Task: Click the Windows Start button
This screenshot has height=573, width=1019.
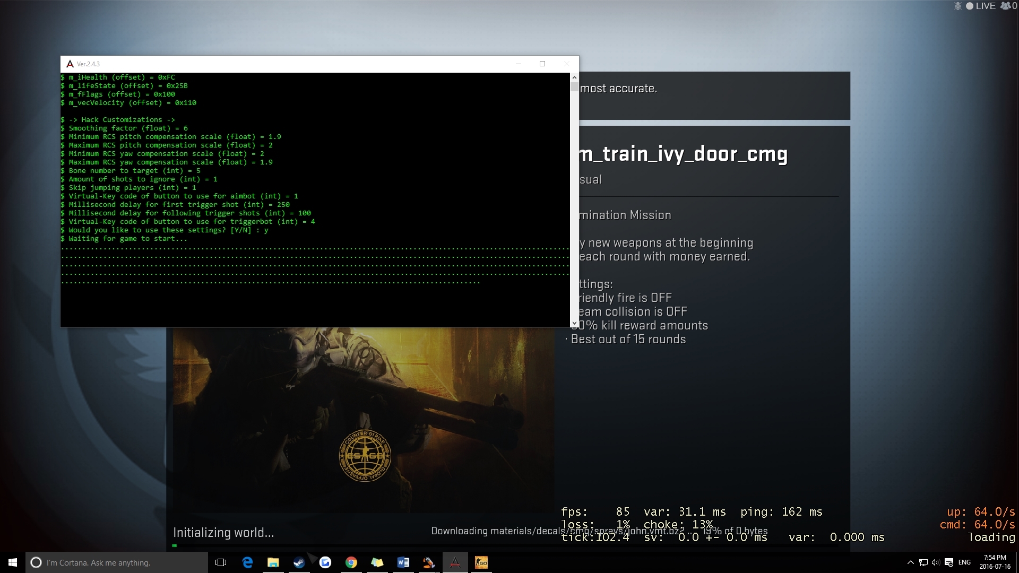Action: (x=13, y=562)
